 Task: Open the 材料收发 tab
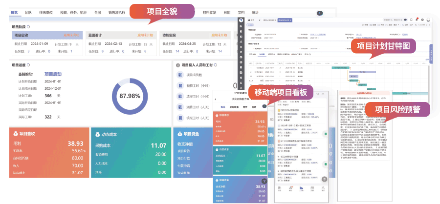pos(210,13)
